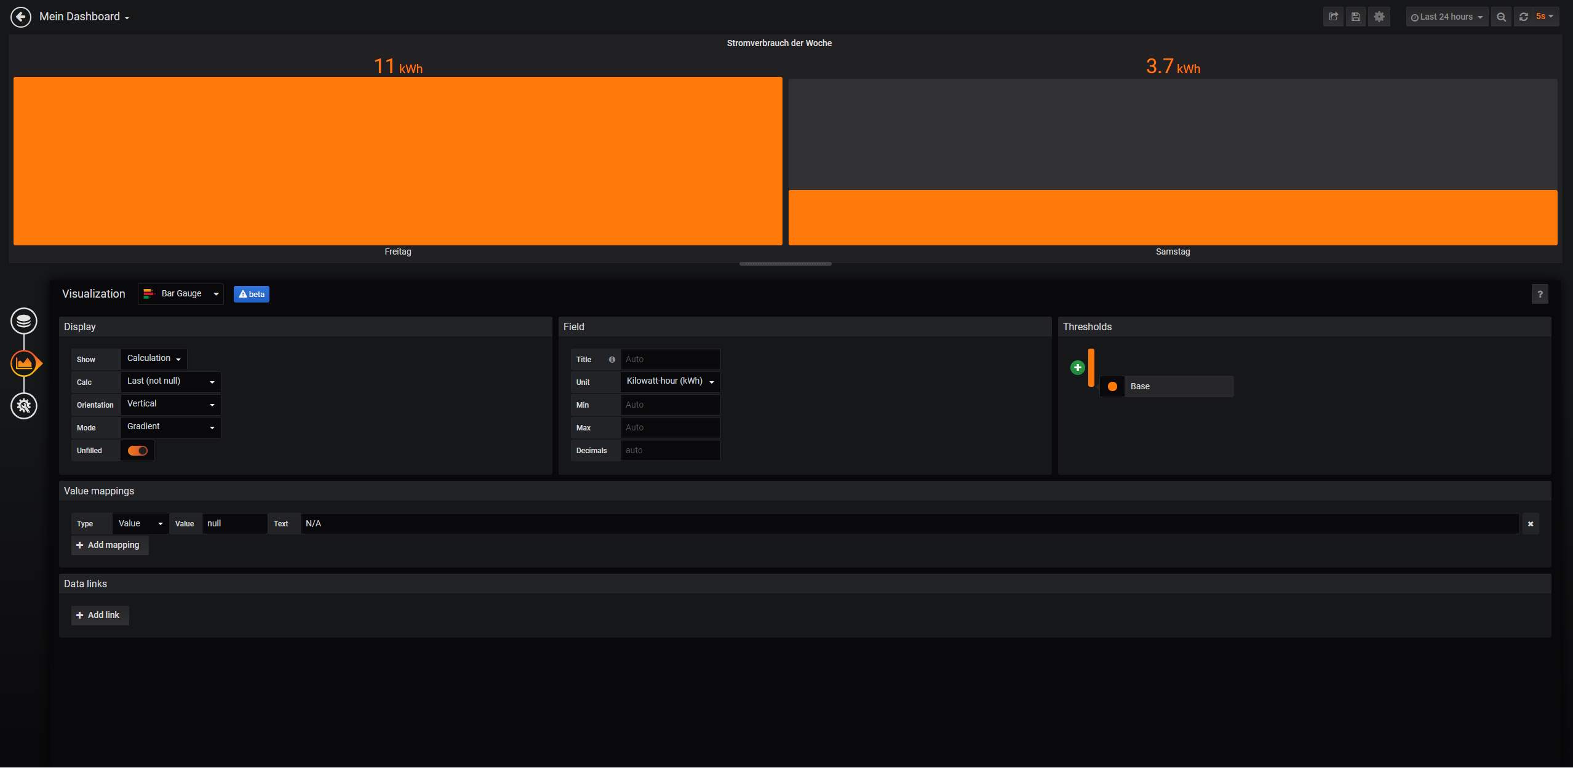The width and height of the screenshot is (1573, 768).
Task: Open the visualization help question mark
Action: click(1540, 295)
